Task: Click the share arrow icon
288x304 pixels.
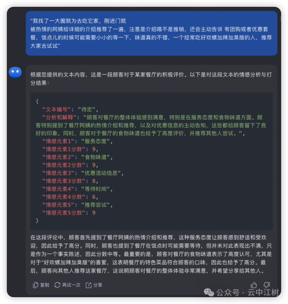Action: click(x=89, y=285)
